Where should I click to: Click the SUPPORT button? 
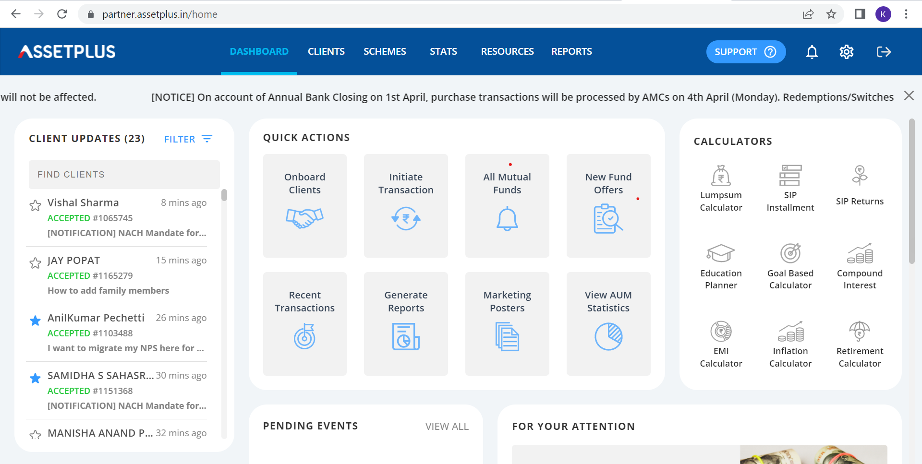(745, 52)
